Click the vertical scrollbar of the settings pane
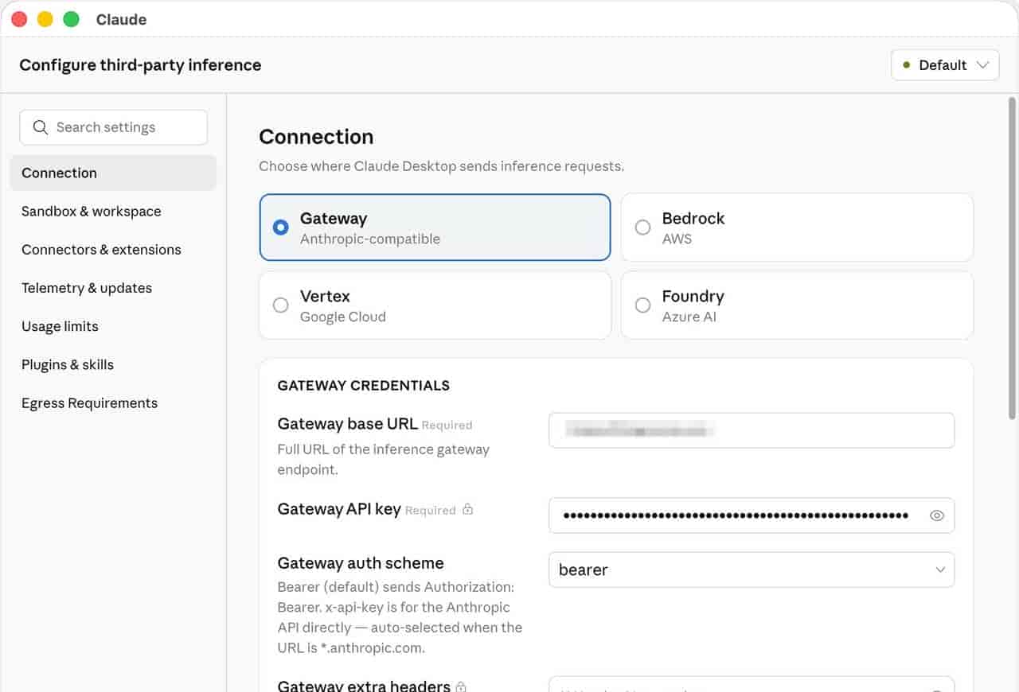The width and height of the screenshot is (1019, 692). click(x=1013, y=259)
